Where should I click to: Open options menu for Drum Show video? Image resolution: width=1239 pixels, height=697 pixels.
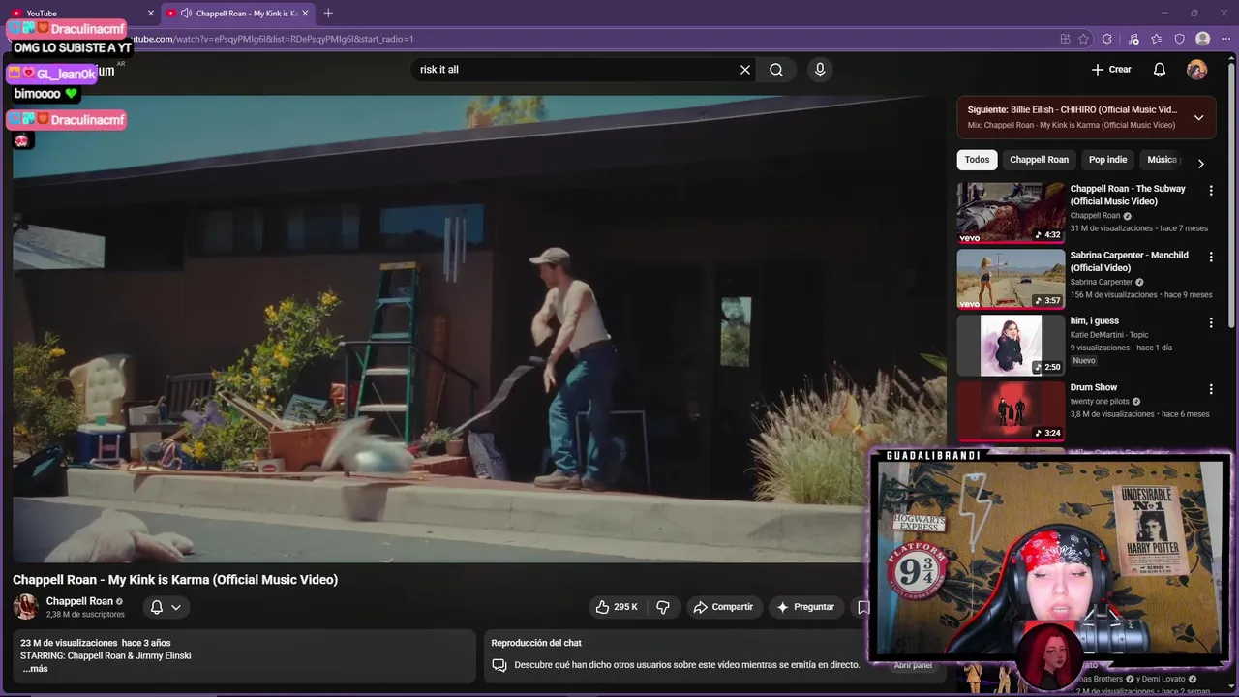pyautogui.click(x=1210, y=389)
